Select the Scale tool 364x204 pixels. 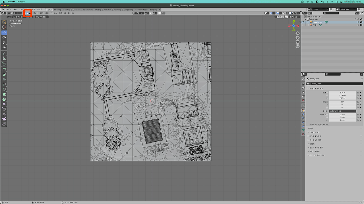(x=4, y=43)
